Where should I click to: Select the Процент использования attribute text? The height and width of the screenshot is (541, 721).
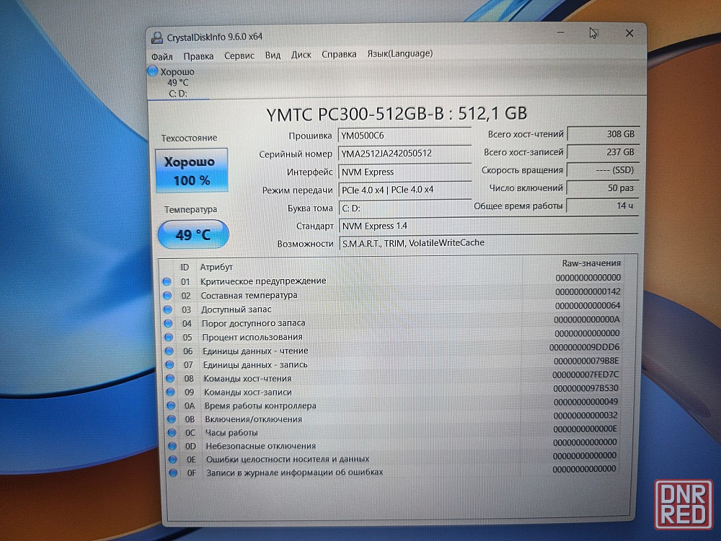tap(252, 337)
